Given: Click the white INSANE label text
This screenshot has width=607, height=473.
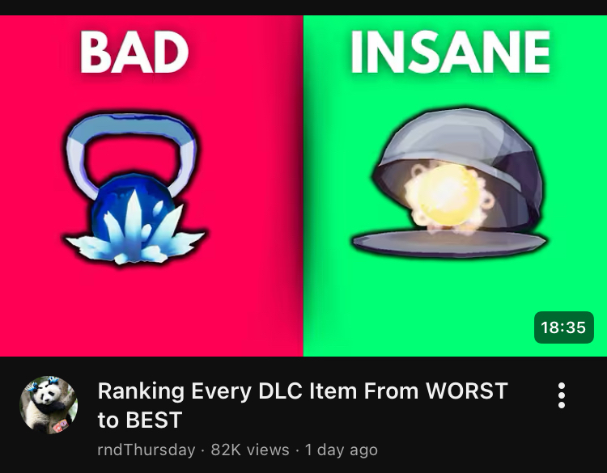Looking at the screenshot, I should point(450,52).
